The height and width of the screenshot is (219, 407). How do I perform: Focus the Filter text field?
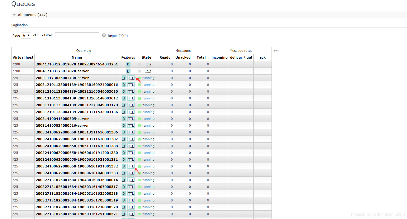pyautogui.click(x=77, y=35)
